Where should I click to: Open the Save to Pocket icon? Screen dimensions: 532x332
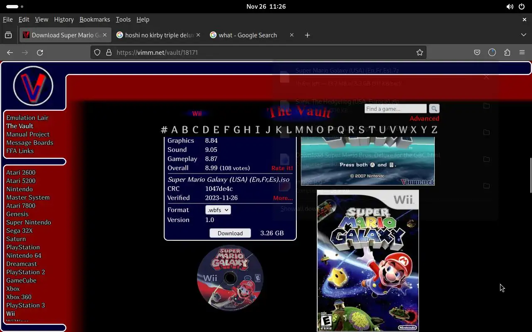pos(477,52)
